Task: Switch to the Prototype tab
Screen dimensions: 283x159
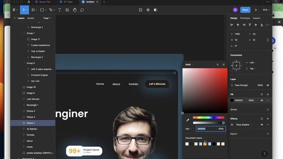Action: point(245,18)
